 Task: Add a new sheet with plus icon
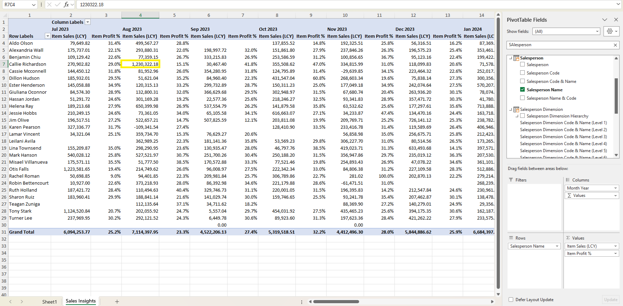[117, 301]
